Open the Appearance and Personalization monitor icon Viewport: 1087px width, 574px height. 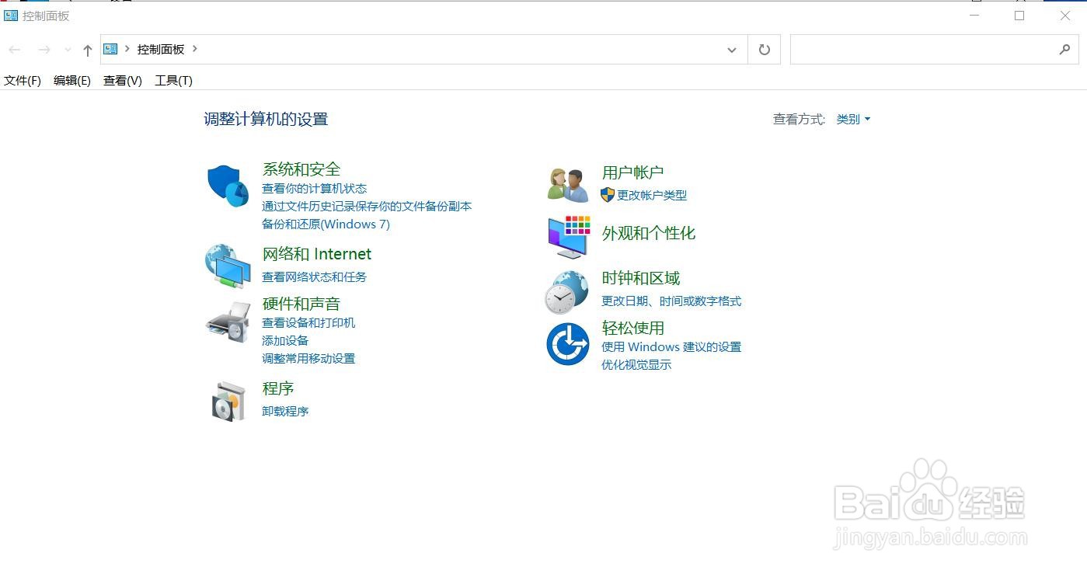[569, 237]
